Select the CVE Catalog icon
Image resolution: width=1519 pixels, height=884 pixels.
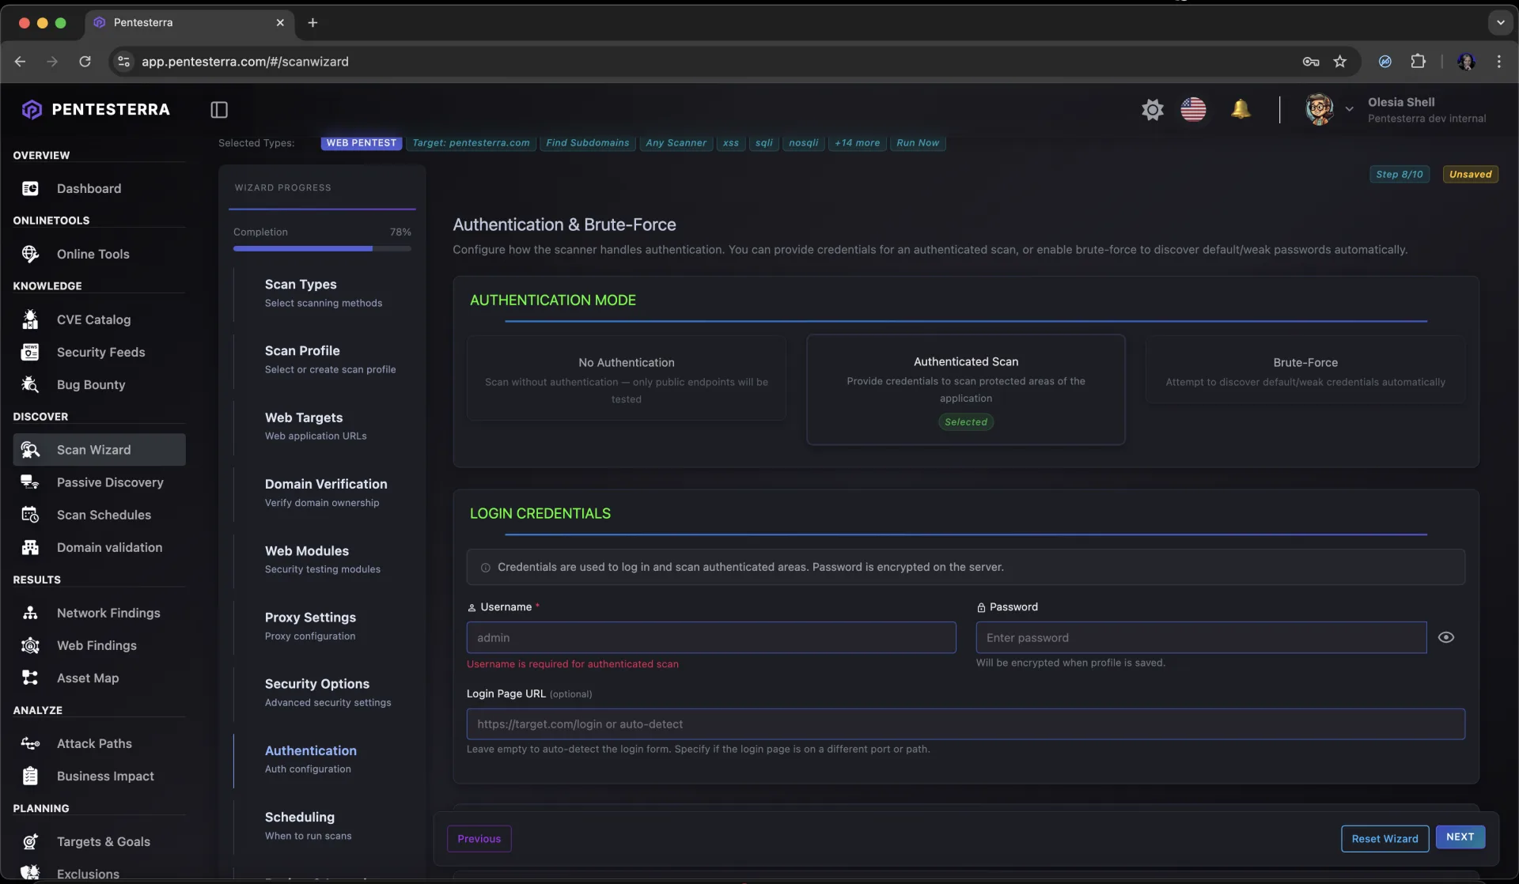click(x=29, y=319)
